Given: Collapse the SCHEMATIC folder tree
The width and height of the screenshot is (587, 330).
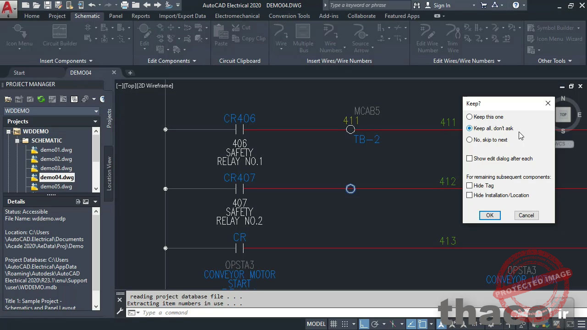Looking at the screenshot, I should [17, 140].
